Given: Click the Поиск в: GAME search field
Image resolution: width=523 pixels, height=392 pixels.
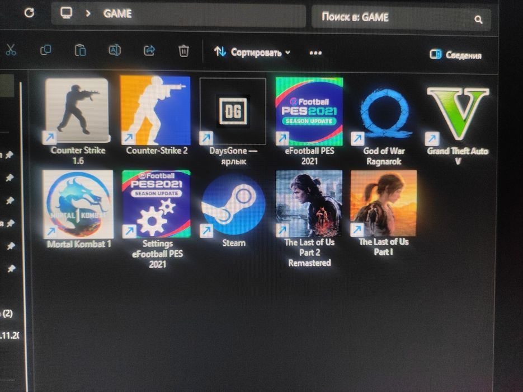Looking at the screenshot, I should (401, 18).
